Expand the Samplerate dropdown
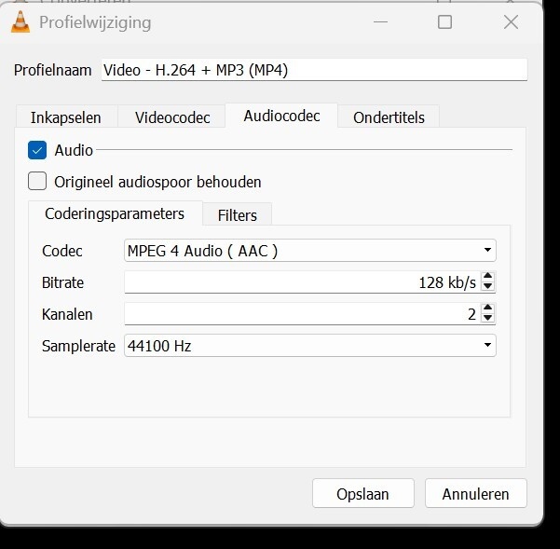 coord(309,346)
